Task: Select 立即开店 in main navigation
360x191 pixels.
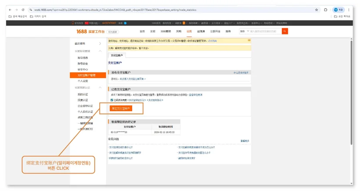Action: coord(215,31)
